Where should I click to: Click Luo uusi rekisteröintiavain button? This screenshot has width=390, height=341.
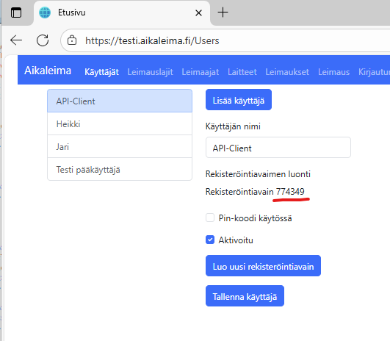tap(263, 265)
